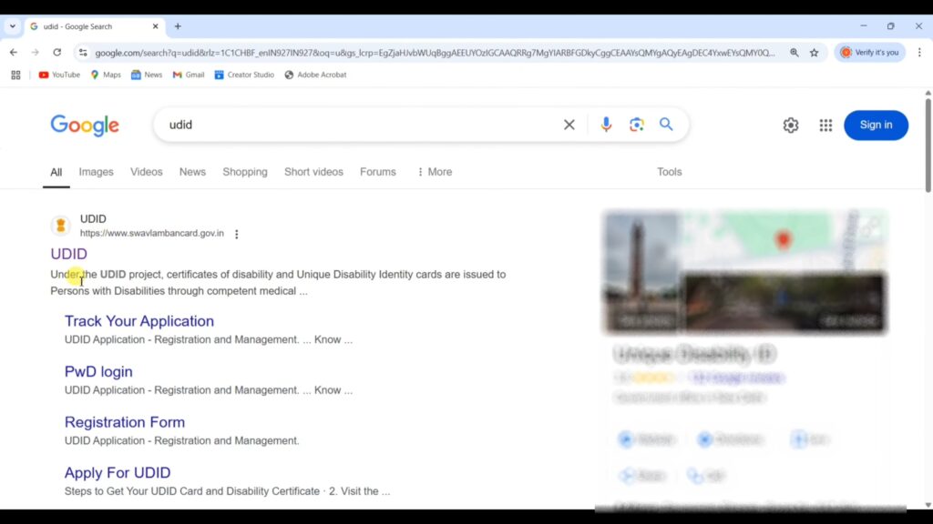Switch to the News results tab

click(193, 172)
